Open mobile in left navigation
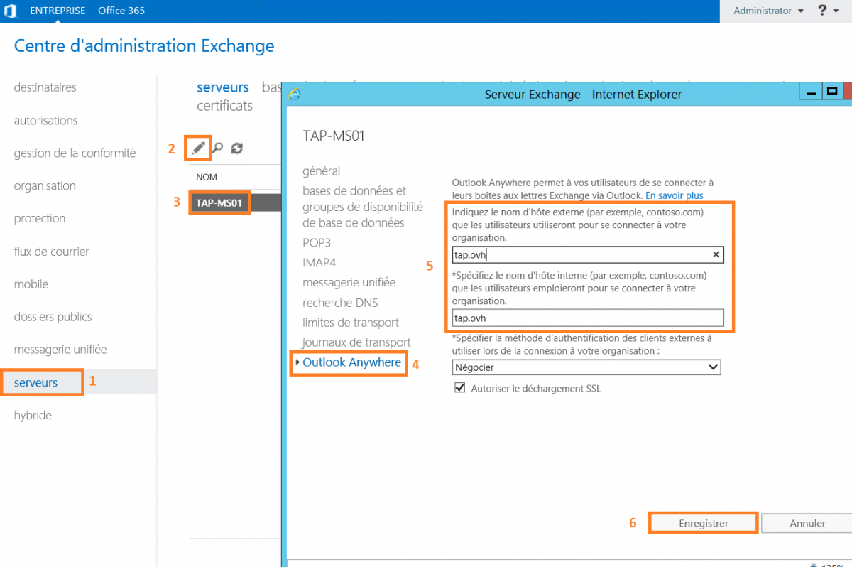 (31, 284)
